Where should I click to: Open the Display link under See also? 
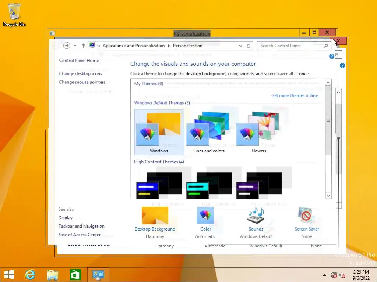66,218
